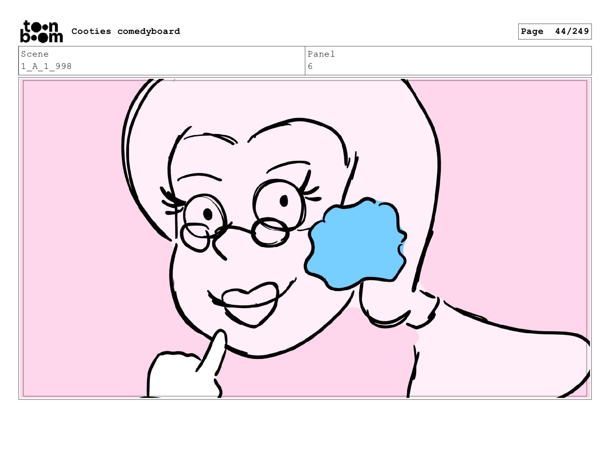Select the 'Cooties comedyboard' title text
This screenshot has height=471, width=610.
coord(126,31)
